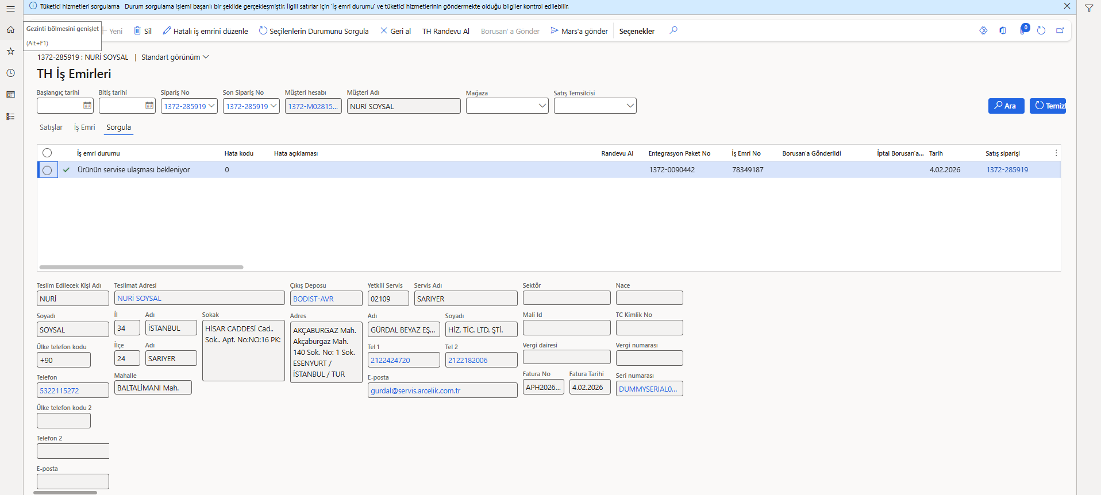Expand the Standart görünüm view selector
Image resolution: width=1101 pixels, height=495 pixels.
(x=175, y=57)
